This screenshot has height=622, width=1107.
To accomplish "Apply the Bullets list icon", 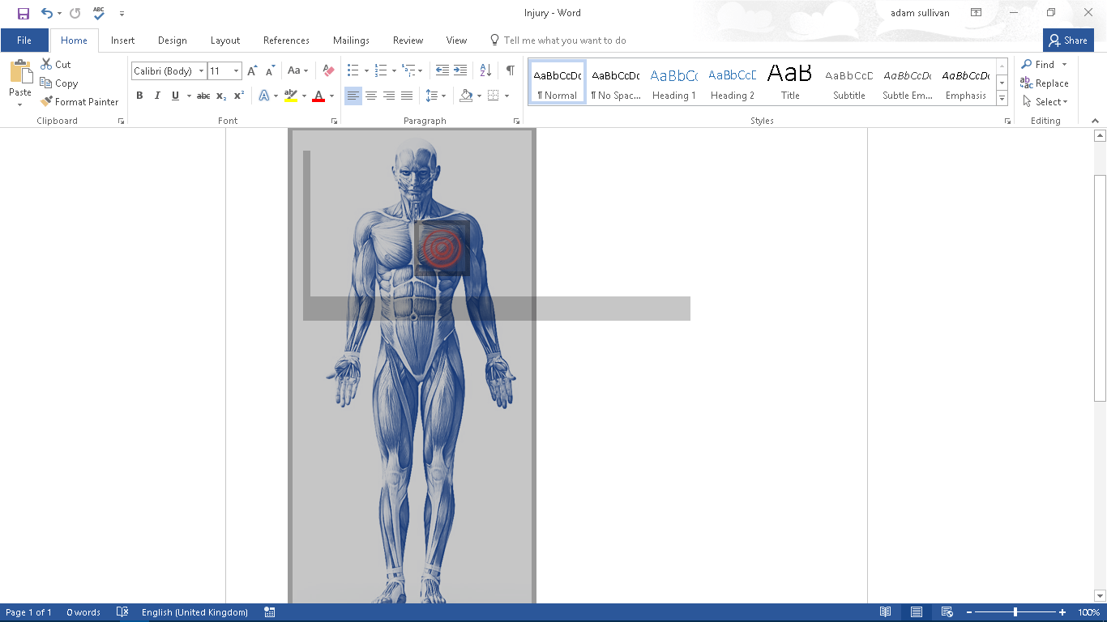I will [353, 70].
